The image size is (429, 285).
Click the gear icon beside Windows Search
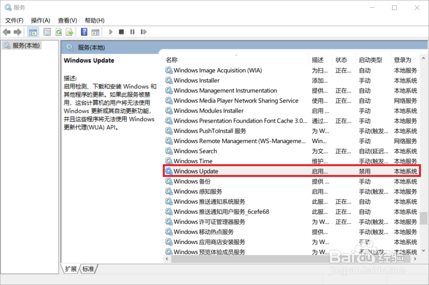(169, 151)
